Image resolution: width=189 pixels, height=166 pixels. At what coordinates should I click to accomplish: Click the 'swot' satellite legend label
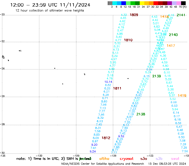pyautogui.click(x=175, y=159)
